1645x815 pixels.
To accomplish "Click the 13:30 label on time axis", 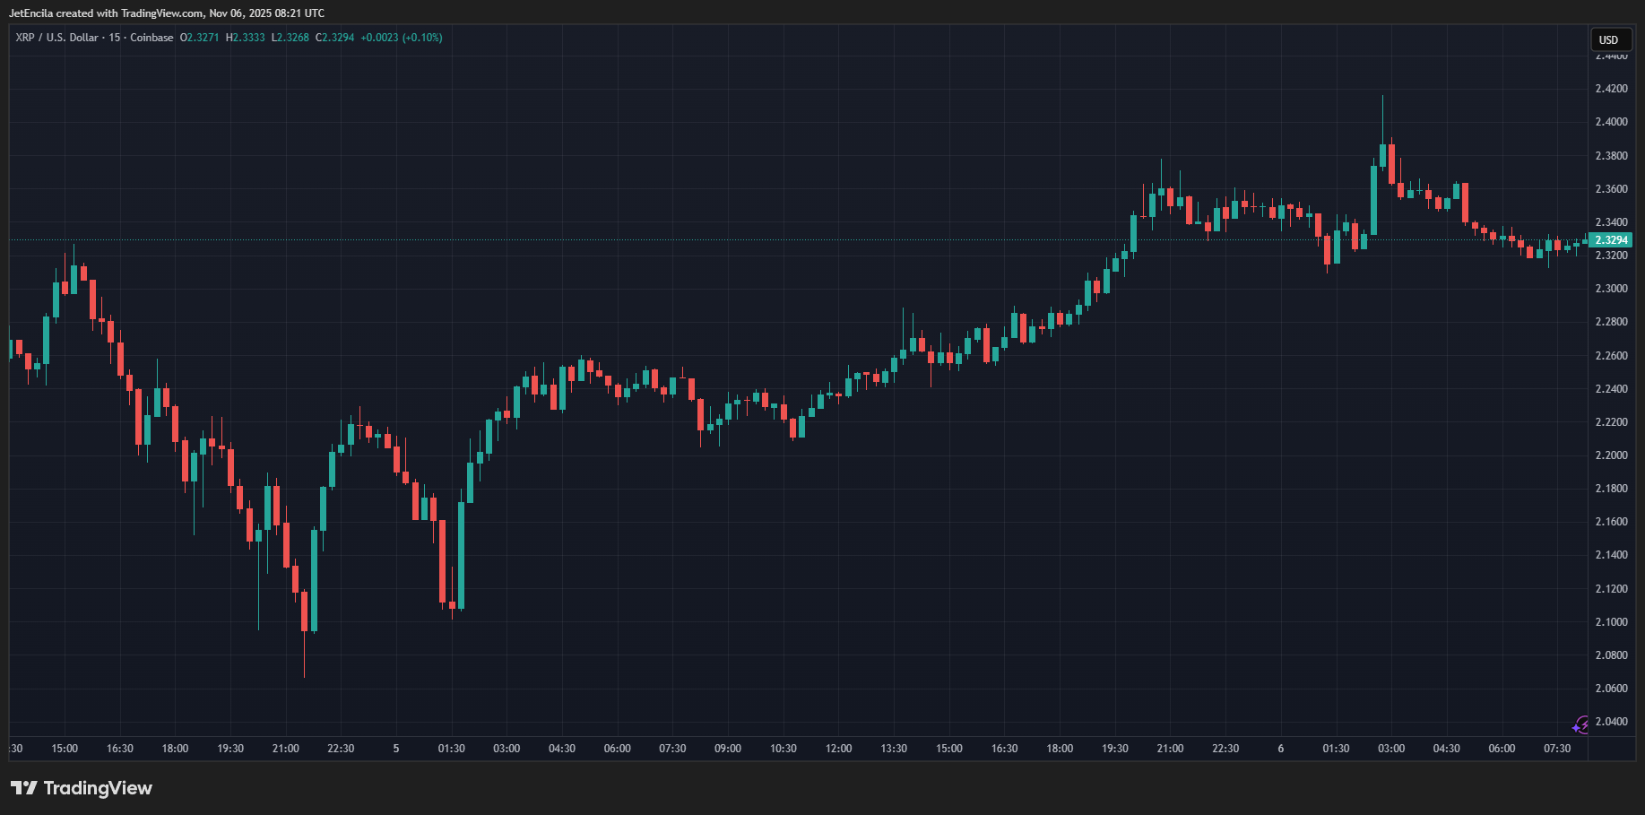I will (x=894, y=749).
